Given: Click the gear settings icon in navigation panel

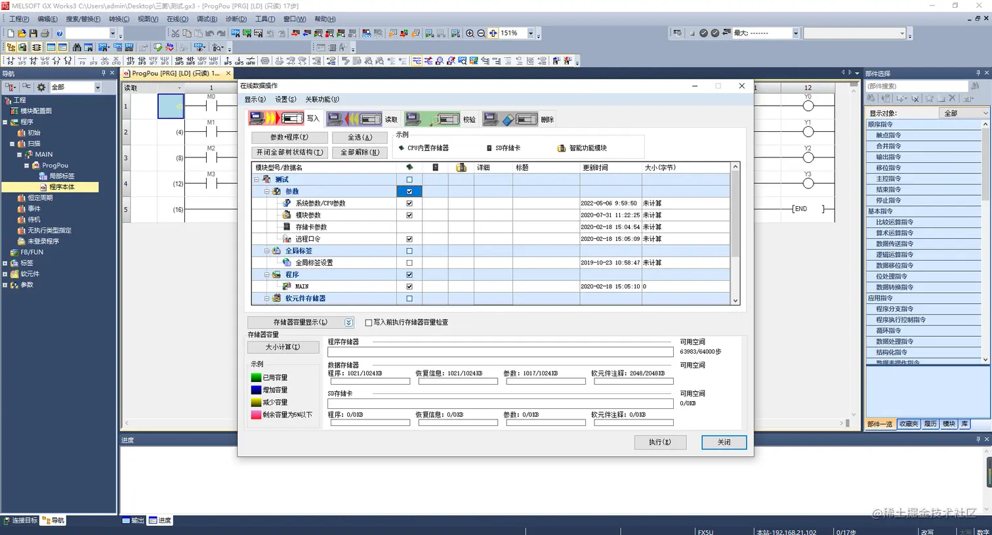Looking at the screenshot, I should pyautogui.click(x=41, y=87).
